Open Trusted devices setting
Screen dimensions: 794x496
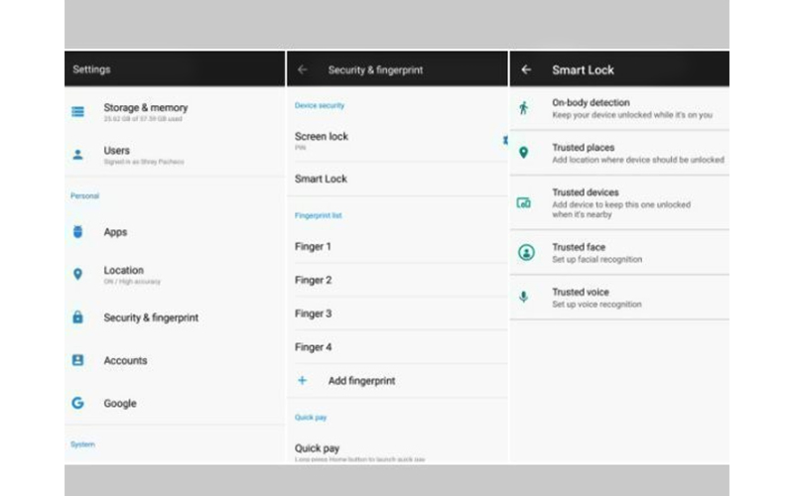[619, 203]
